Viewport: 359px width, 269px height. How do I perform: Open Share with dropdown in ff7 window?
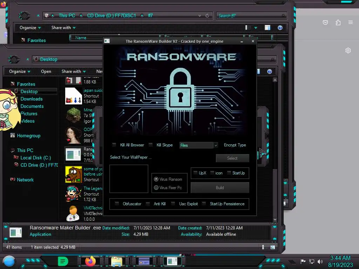[63, 28]
